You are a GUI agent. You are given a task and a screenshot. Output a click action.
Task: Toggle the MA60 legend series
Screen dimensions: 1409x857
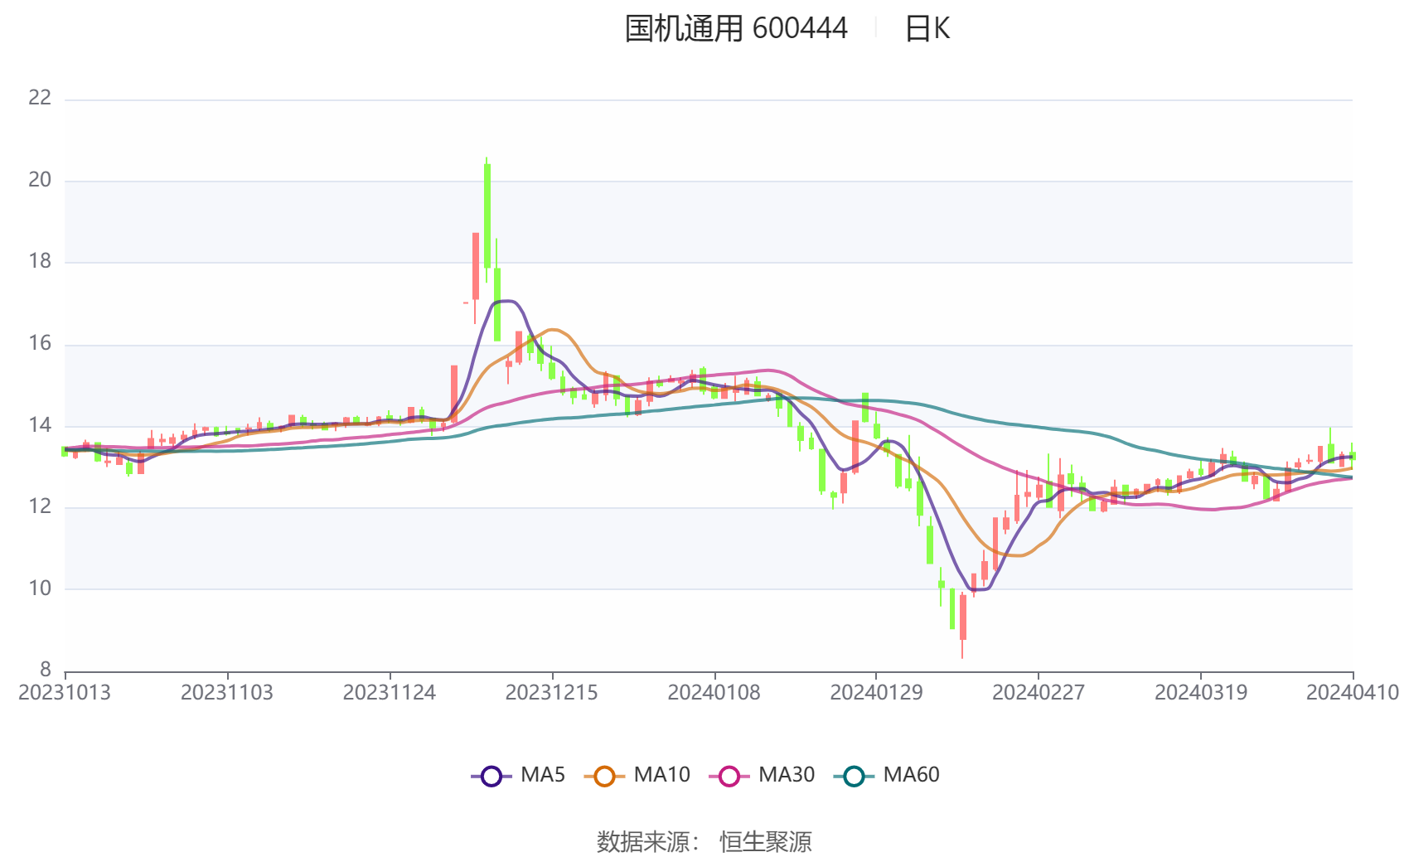[x=887, y=775]
